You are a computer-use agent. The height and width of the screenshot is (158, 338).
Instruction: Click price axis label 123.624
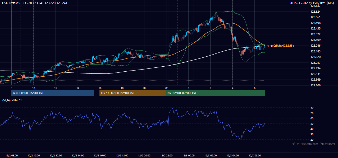pyautogui.click(x=316, y=12)
